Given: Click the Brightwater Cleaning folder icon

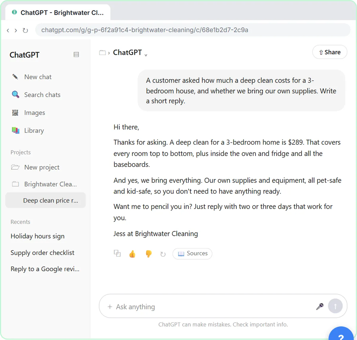Looking at the screenshot, I should (x=15, y=184).
